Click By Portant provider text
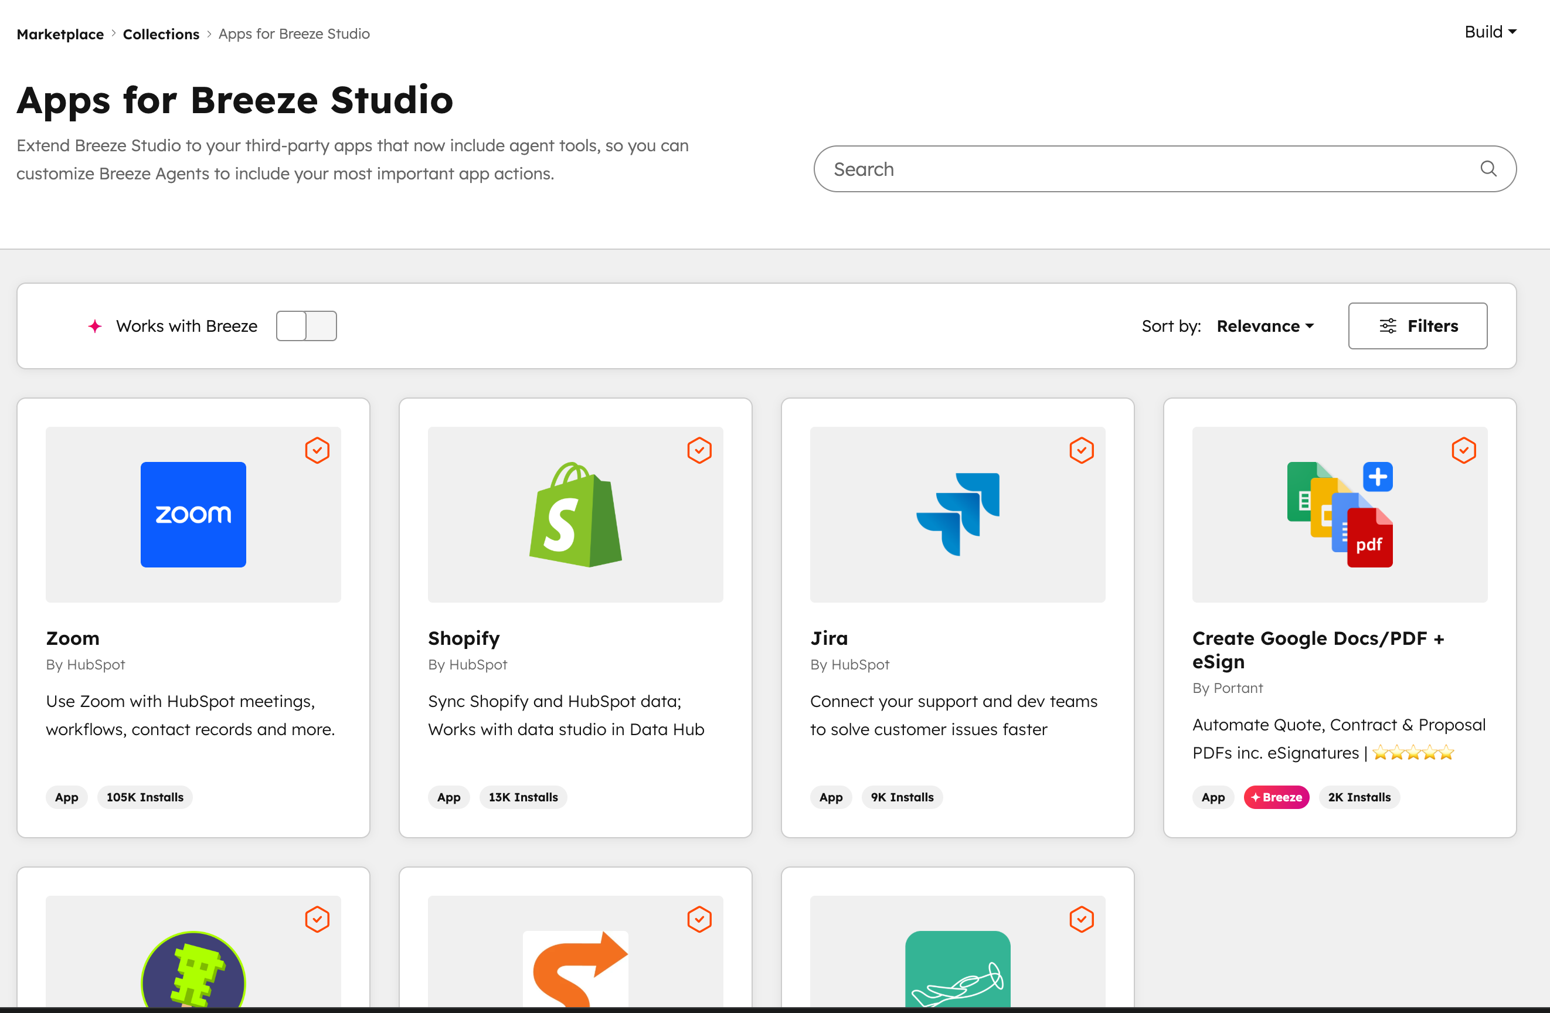Image resolution: width=1550 pixels, height=1013 pixels. 1228,688
